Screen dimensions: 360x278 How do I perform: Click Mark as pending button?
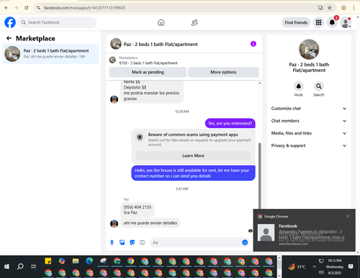tap(148, 72)
